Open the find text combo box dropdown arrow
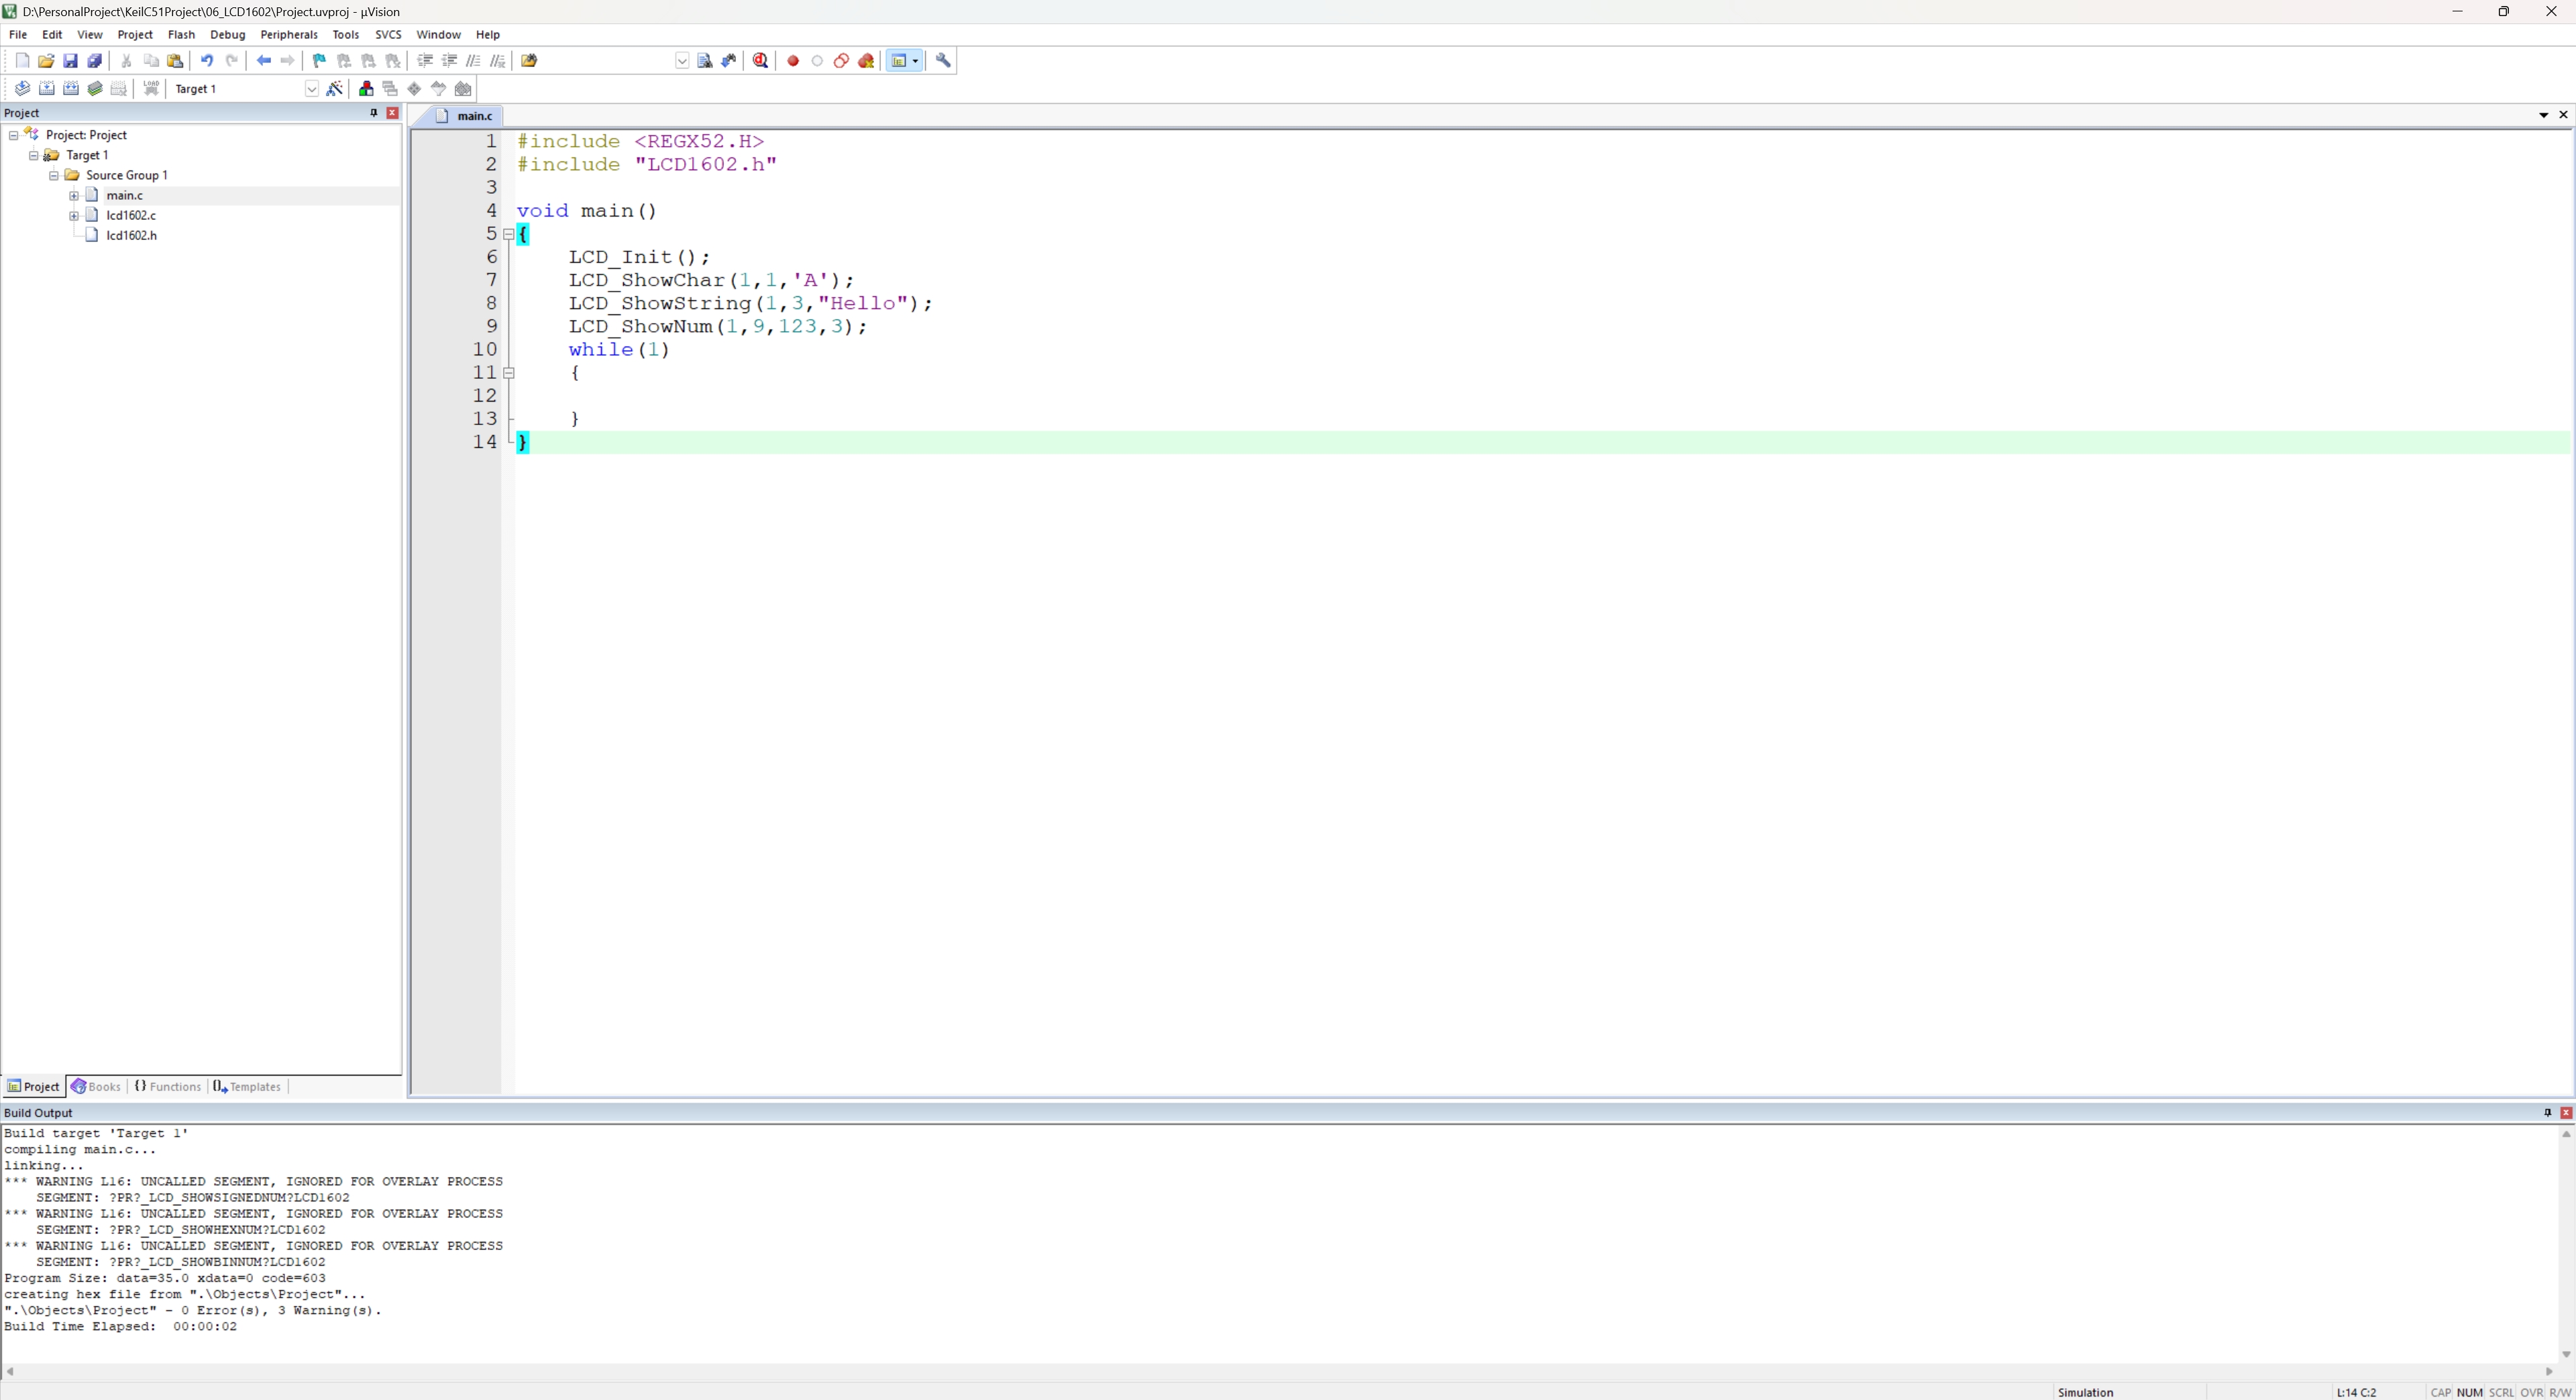 tap(682, 61)
